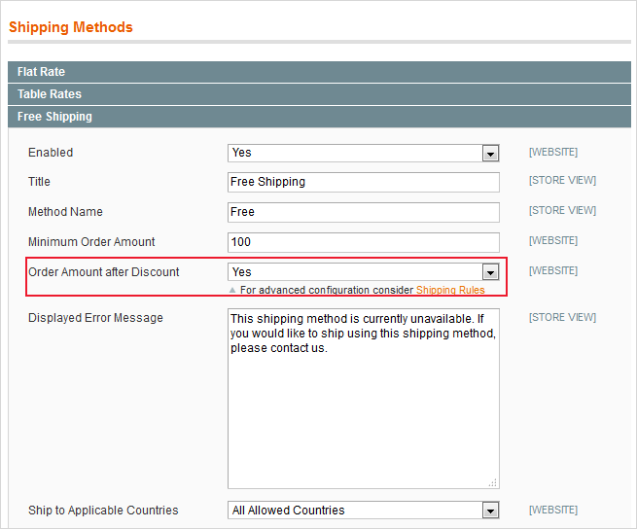The height and width of the screenshot is (529, 637).
Task: Focus the Method Name text field
Action: click(x=363, y=212)
